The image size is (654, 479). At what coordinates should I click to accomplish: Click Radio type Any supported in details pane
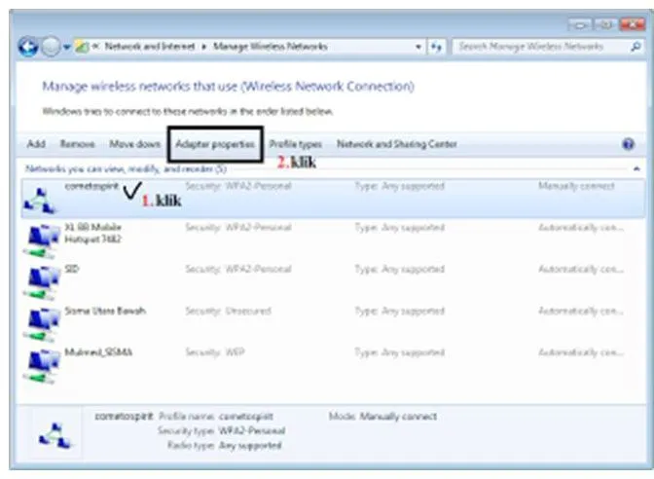click(x=225, y=445)
